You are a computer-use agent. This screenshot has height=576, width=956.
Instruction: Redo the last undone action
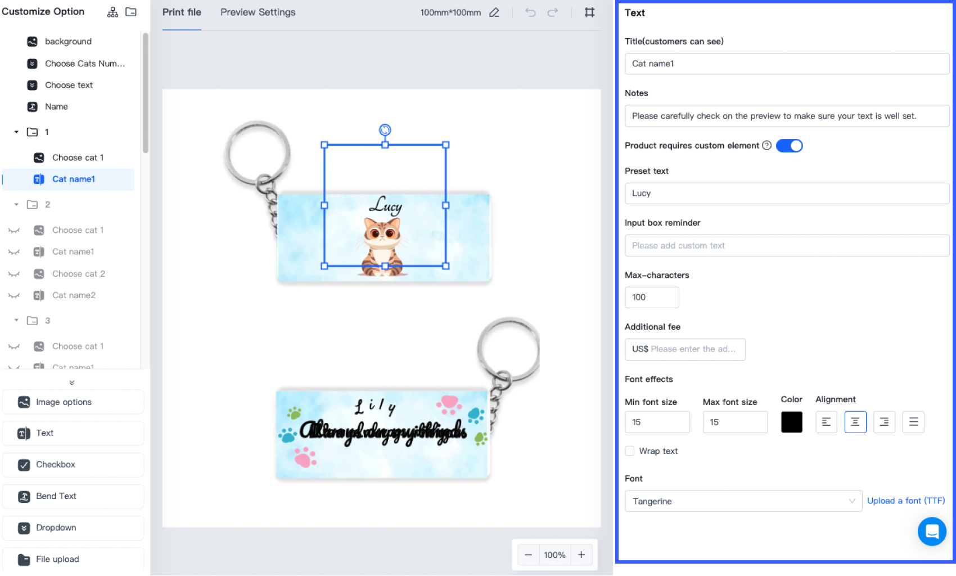point(553,12)
